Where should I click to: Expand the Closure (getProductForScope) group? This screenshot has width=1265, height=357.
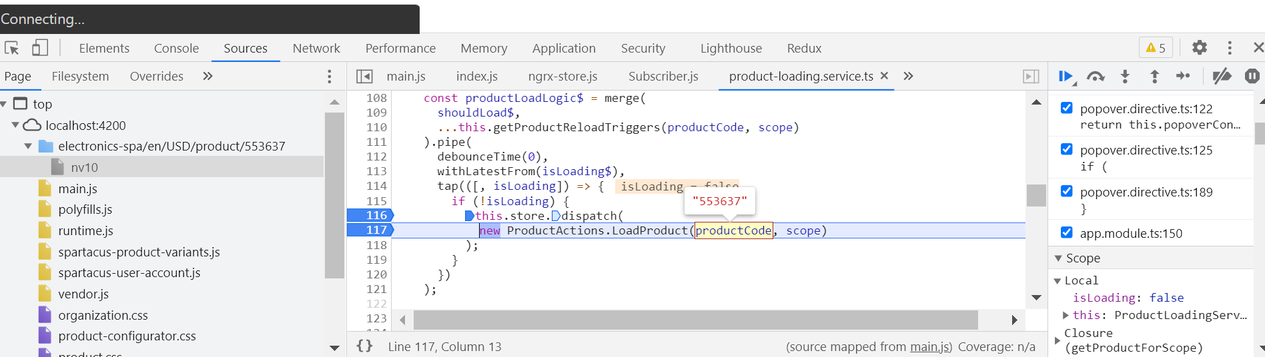(1057, 340)
